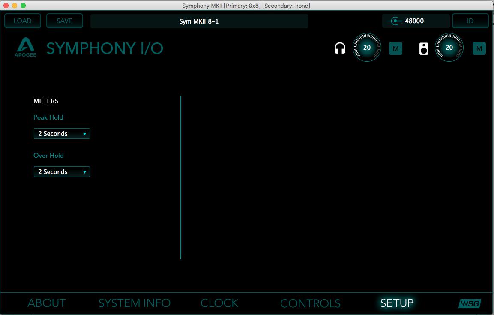Go to the Controls tab
494x315 pixels.
click(310, 303)
